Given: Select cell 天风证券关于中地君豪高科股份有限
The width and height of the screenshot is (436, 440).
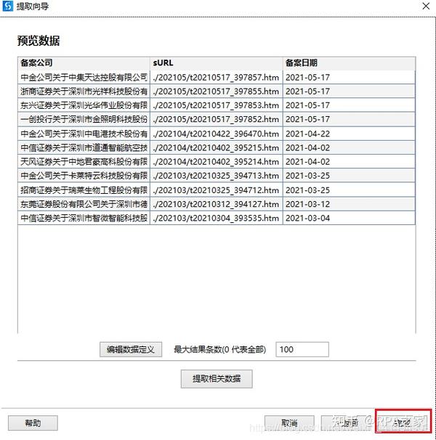Looking at the screenshot, I should tap(84, 162).
